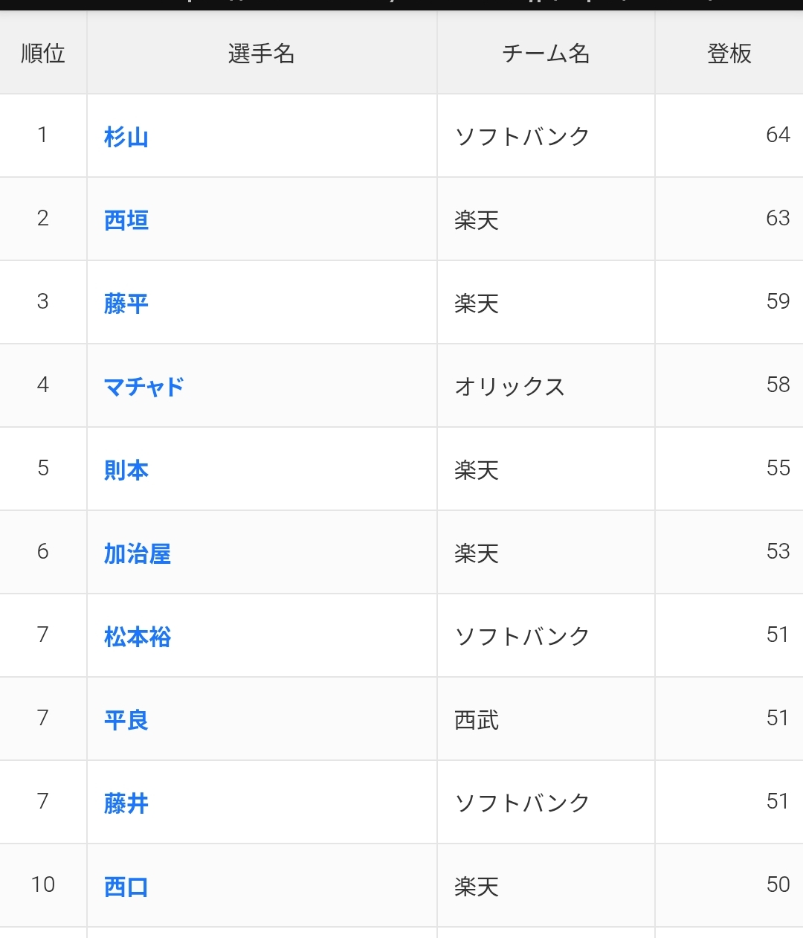Click 西武 team cell in 平良 row
The width and height of the screenshot is (803, 938).
[477, 720]
